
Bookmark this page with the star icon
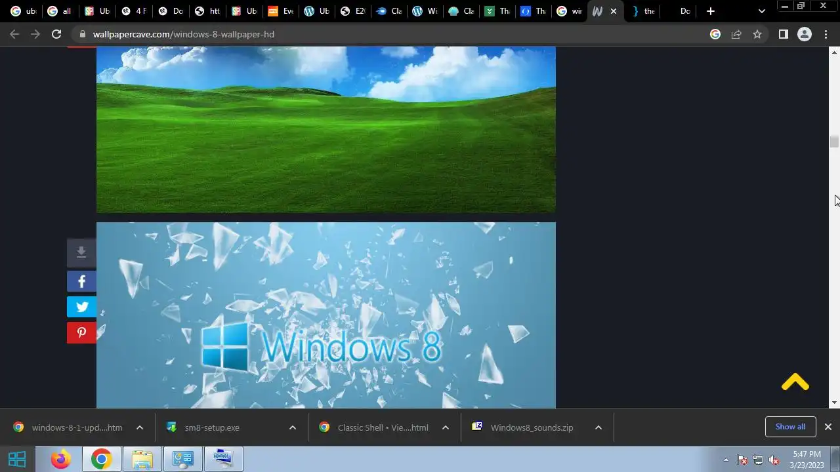pyautogui.click(x=757, y=34)
